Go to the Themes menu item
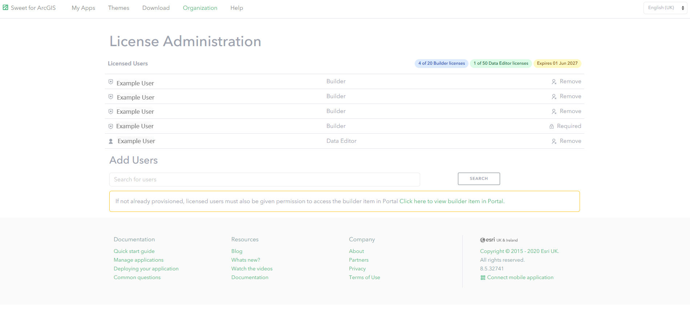The image size is (690, 310). pyautogui.click(x=118, y=8)
